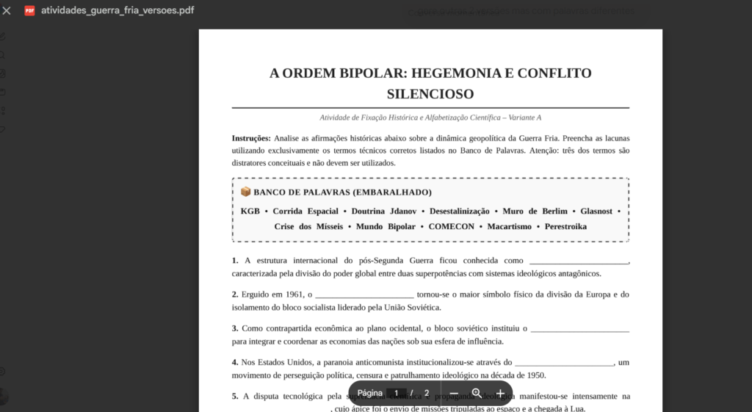
Task: Click the total page count "2"
Action: click(427, 393)
